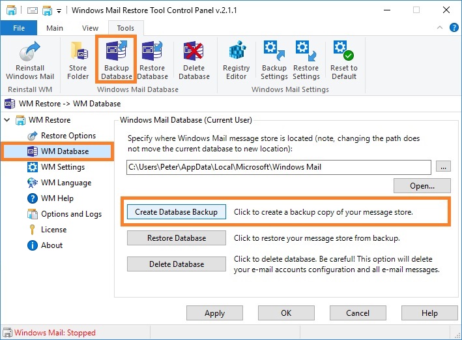Click into the message store path field
The height and width of the screenshot is (340, 462).
(x=279, y=167)
